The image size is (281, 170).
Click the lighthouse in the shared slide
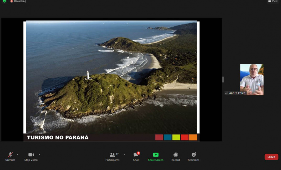tap(88, 75)
